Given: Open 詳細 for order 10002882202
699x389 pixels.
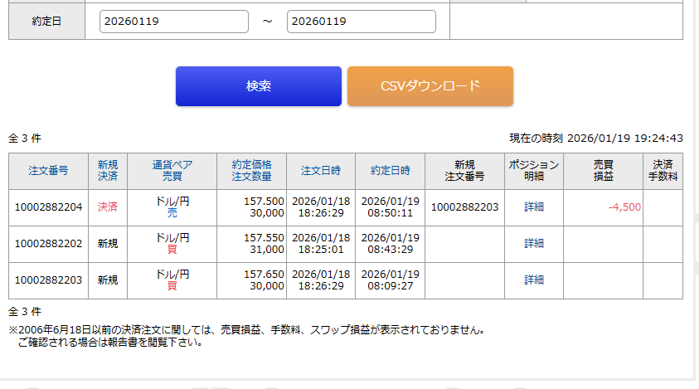Looking at the screenshot, I should click(x=534, y=244).
